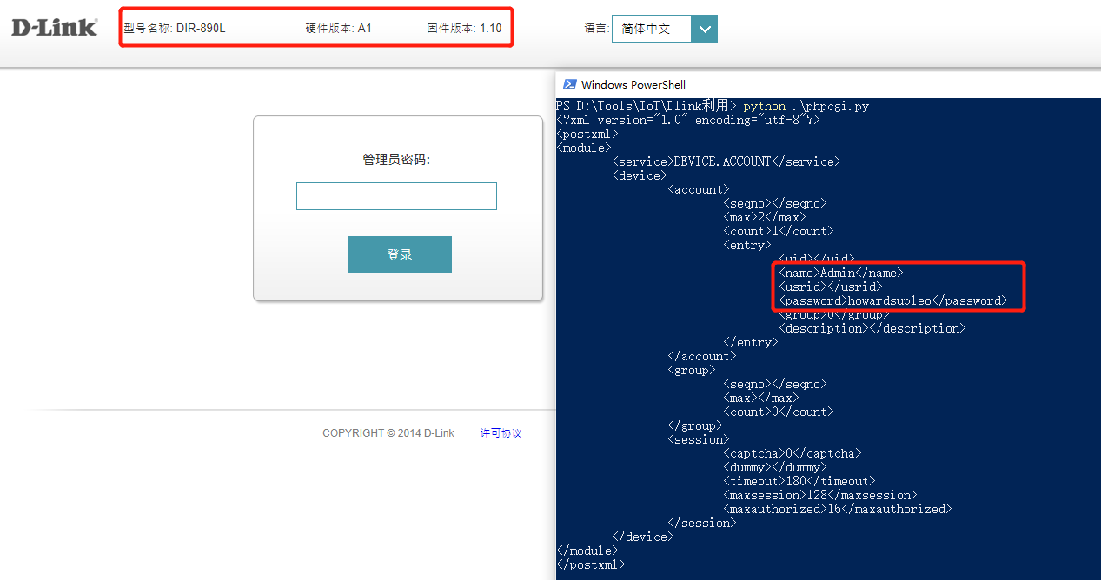Click the password howardsupleo line
This screenshot has height=580, width=1101.
pyautogui.click(x=893, y=300)
